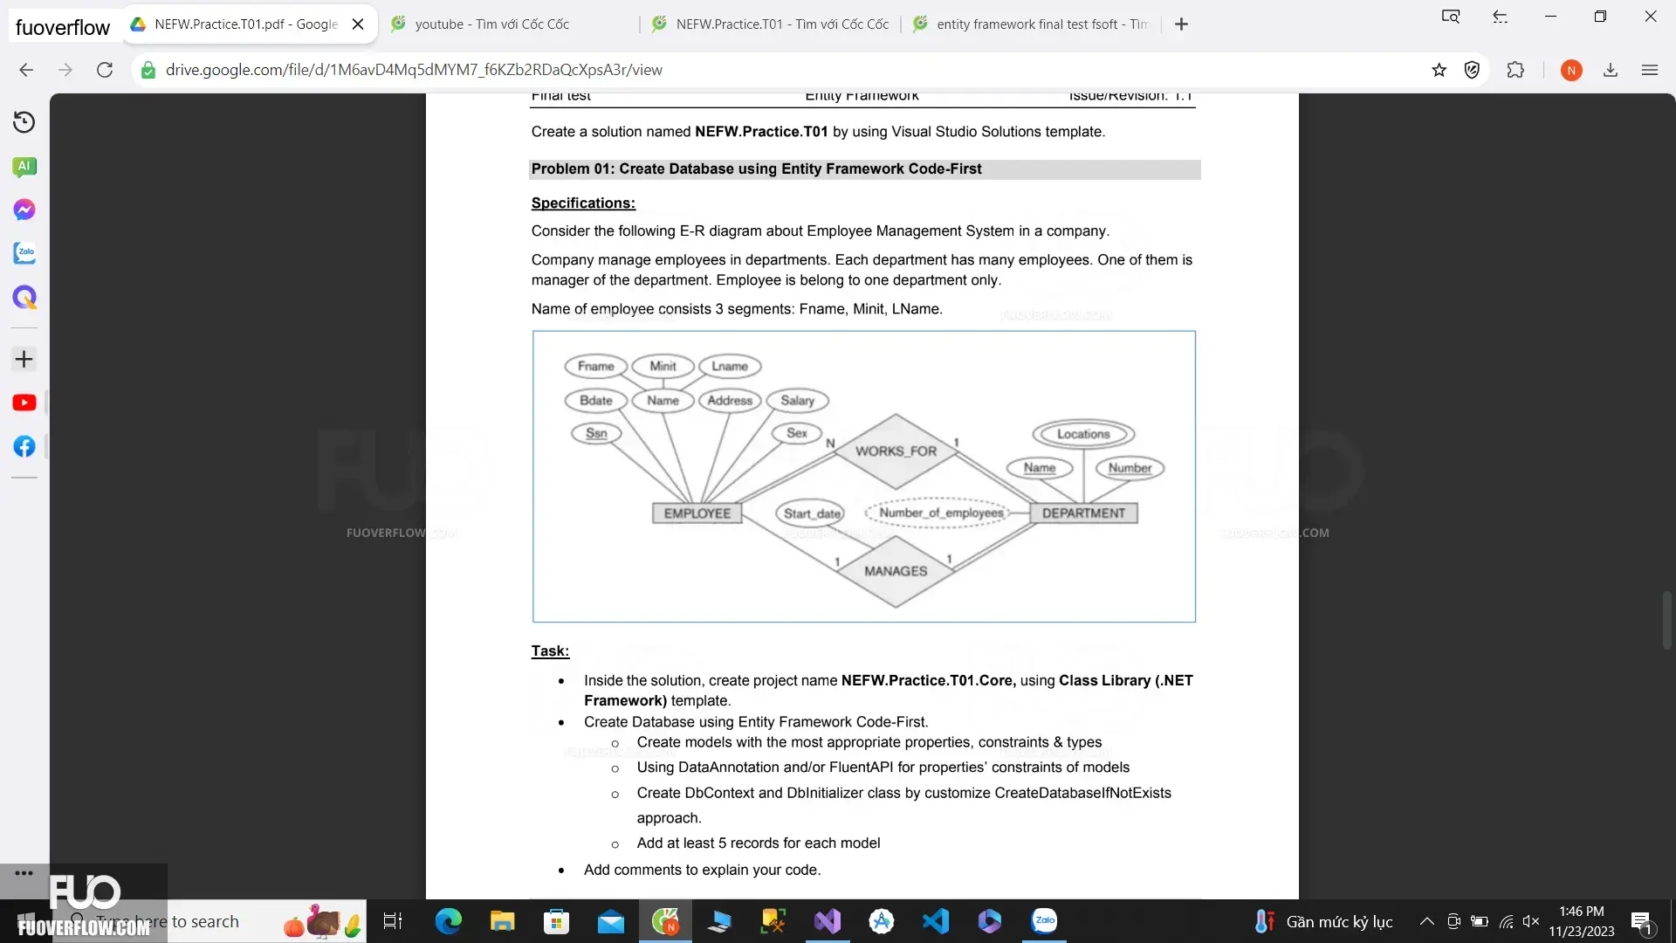
Task: Open Messenger in the sidebar
Action: point(24,210)
